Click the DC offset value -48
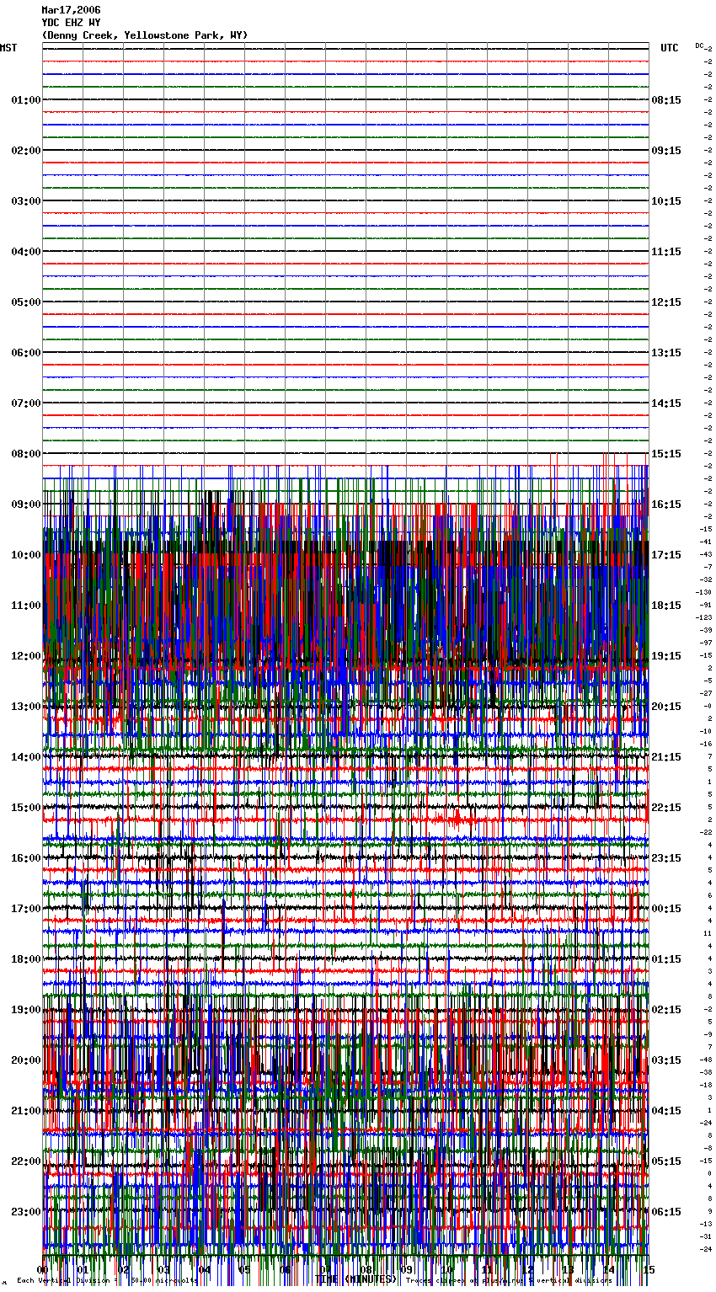This screenshot has height=1292, width=716. pos(706,1060)
